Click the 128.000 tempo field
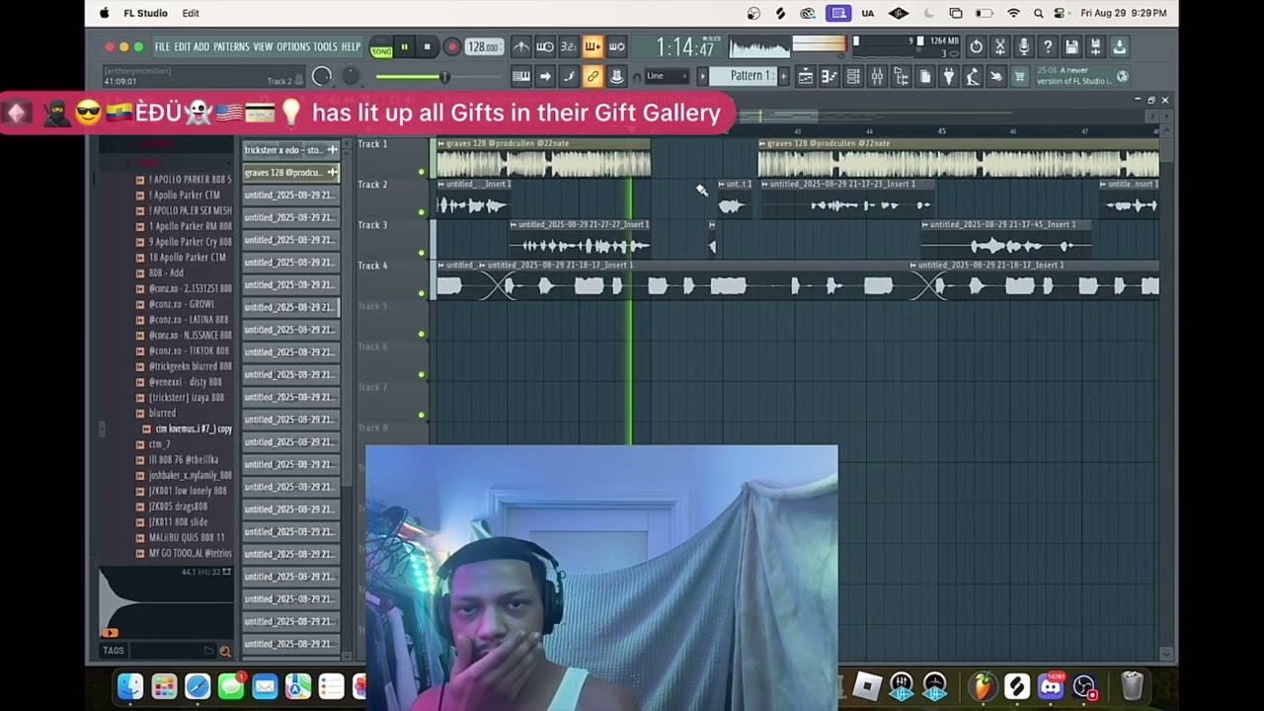This screenshot has width=1264, height=711. (483, 46)
